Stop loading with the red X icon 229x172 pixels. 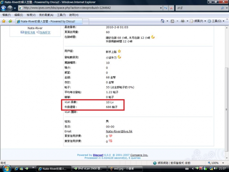pyautogui.click(x=171, y=8)
